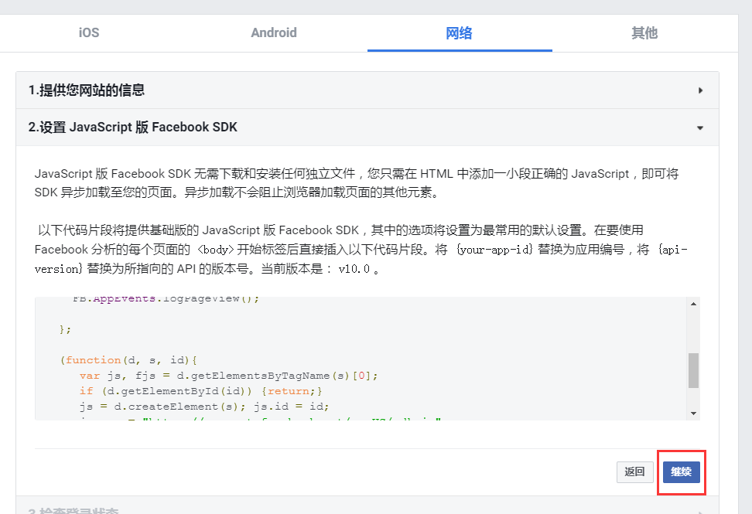Click the 返回 button
752x514 pixels.
pos(635,471)
